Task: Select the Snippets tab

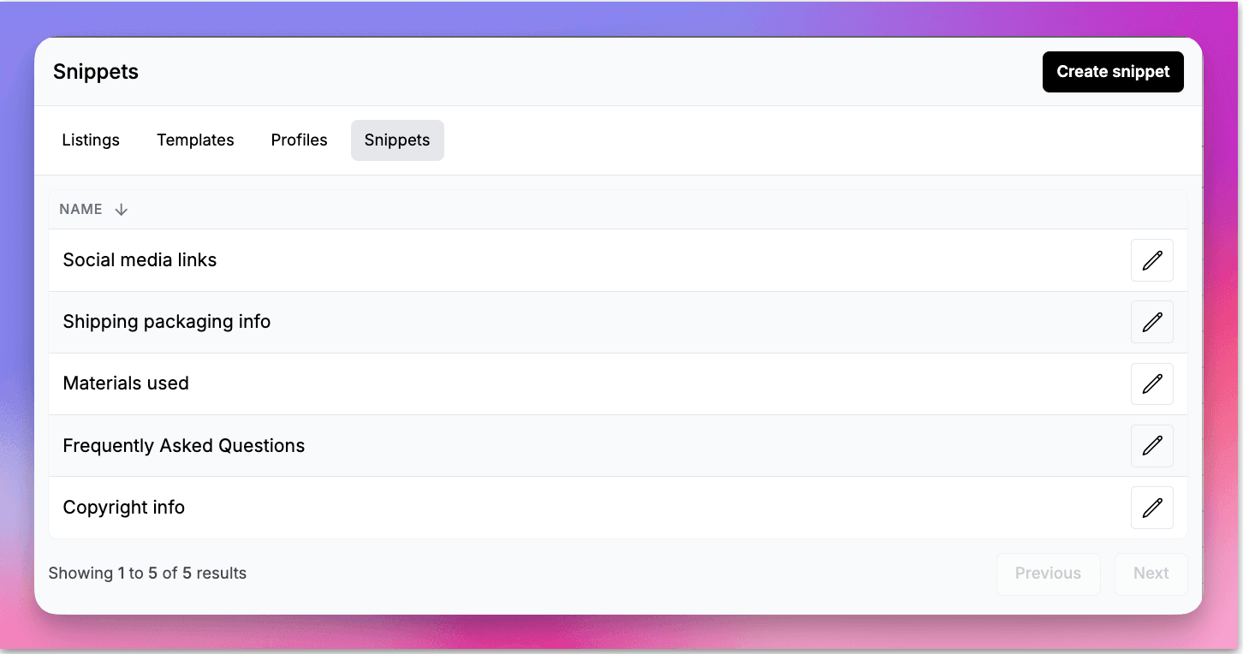Action: pyautogui.click(x=397, y=140)
